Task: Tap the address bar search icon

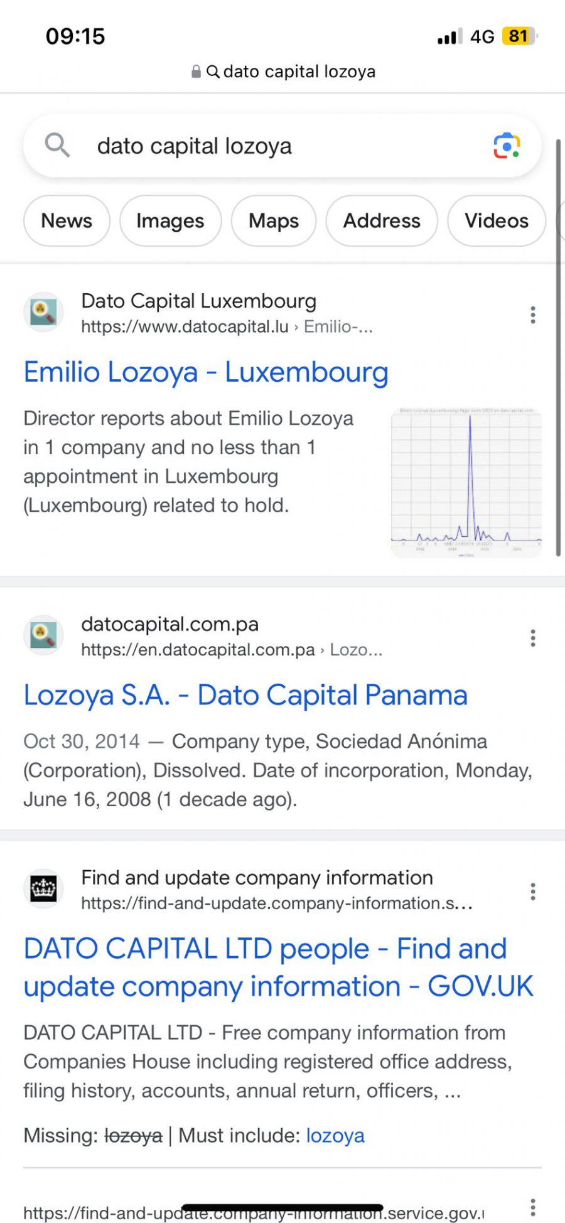Action: click(x=213, y=72)
